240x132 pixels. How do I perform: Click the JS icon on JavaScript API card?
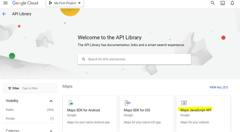pyautogui.click(x=184, y=103)
